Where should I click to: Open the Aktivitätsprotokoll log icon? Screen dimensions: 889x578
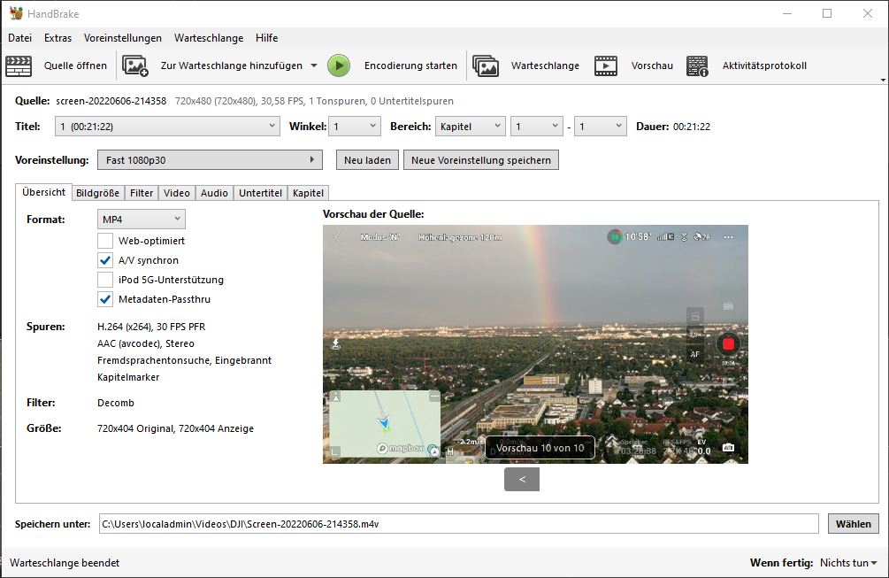point(697,66)
